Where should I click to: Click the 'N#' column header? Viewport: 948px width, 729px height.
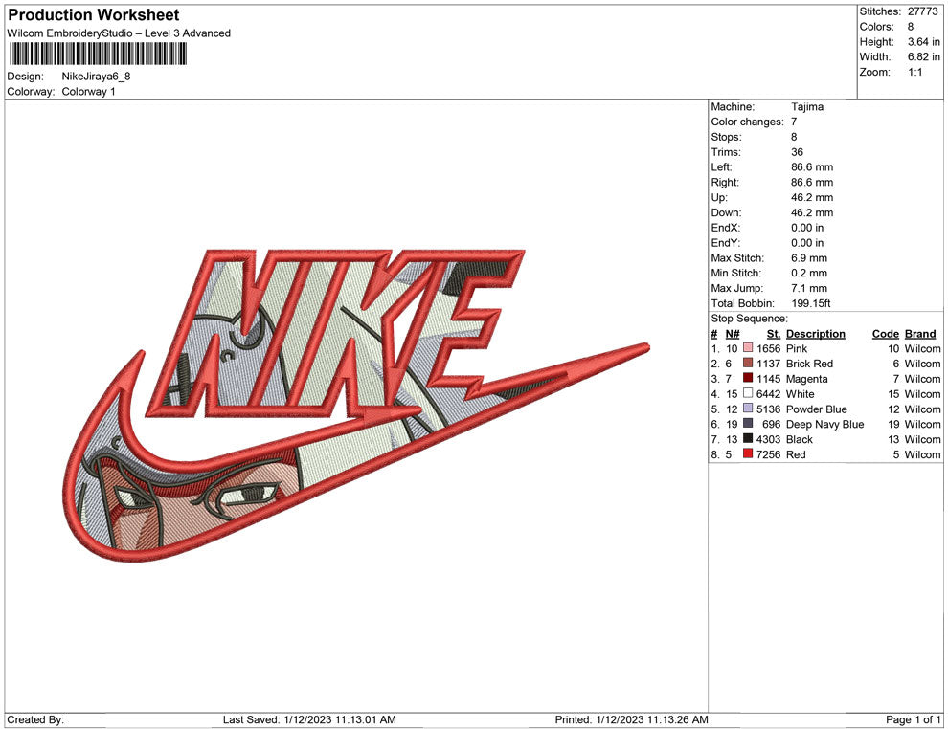pyautogui.click(x=733, y=333)
